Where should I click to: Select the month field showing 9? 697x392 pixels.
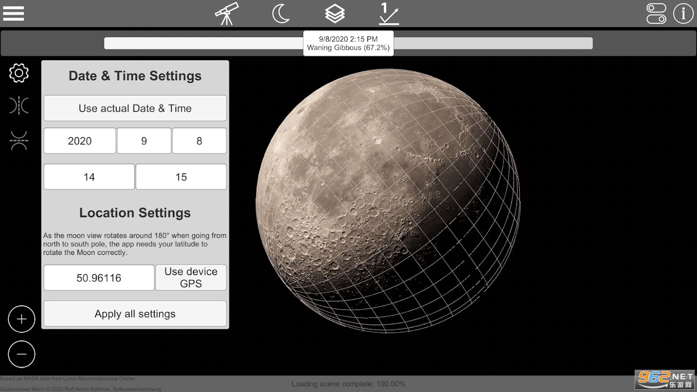(144, 141)
